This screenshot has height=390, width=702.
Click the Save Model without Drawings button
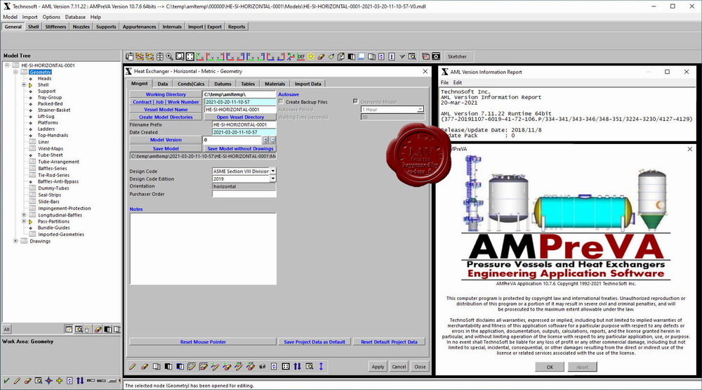(240, 148)
